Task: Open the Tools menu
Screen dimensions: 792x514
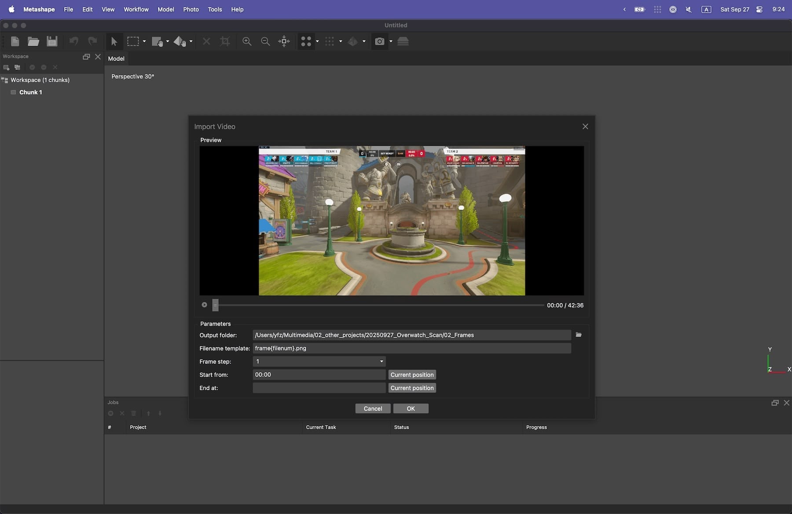Action: coord(215,9)
